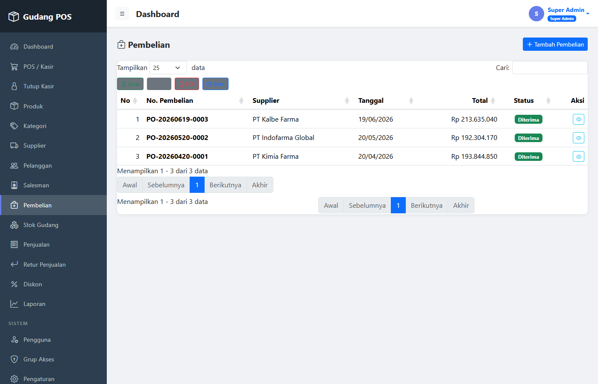598x384 pixels.
Task: View details of PO-20260420-0001 with eye icon
Action: (578, 157)
